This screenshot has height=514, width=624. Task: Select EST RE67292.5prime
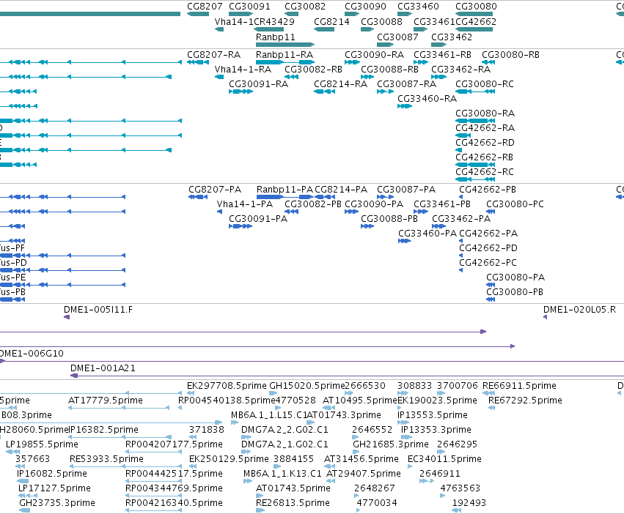click(x=491, y=408)
